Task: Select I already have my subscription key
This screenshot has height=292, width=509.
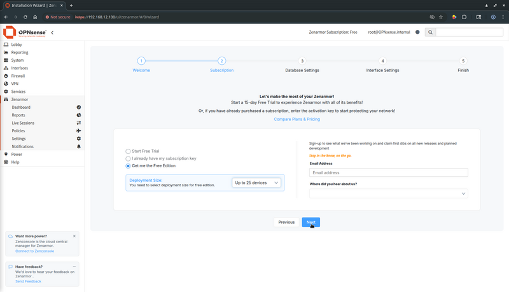Action: (128, 158)
